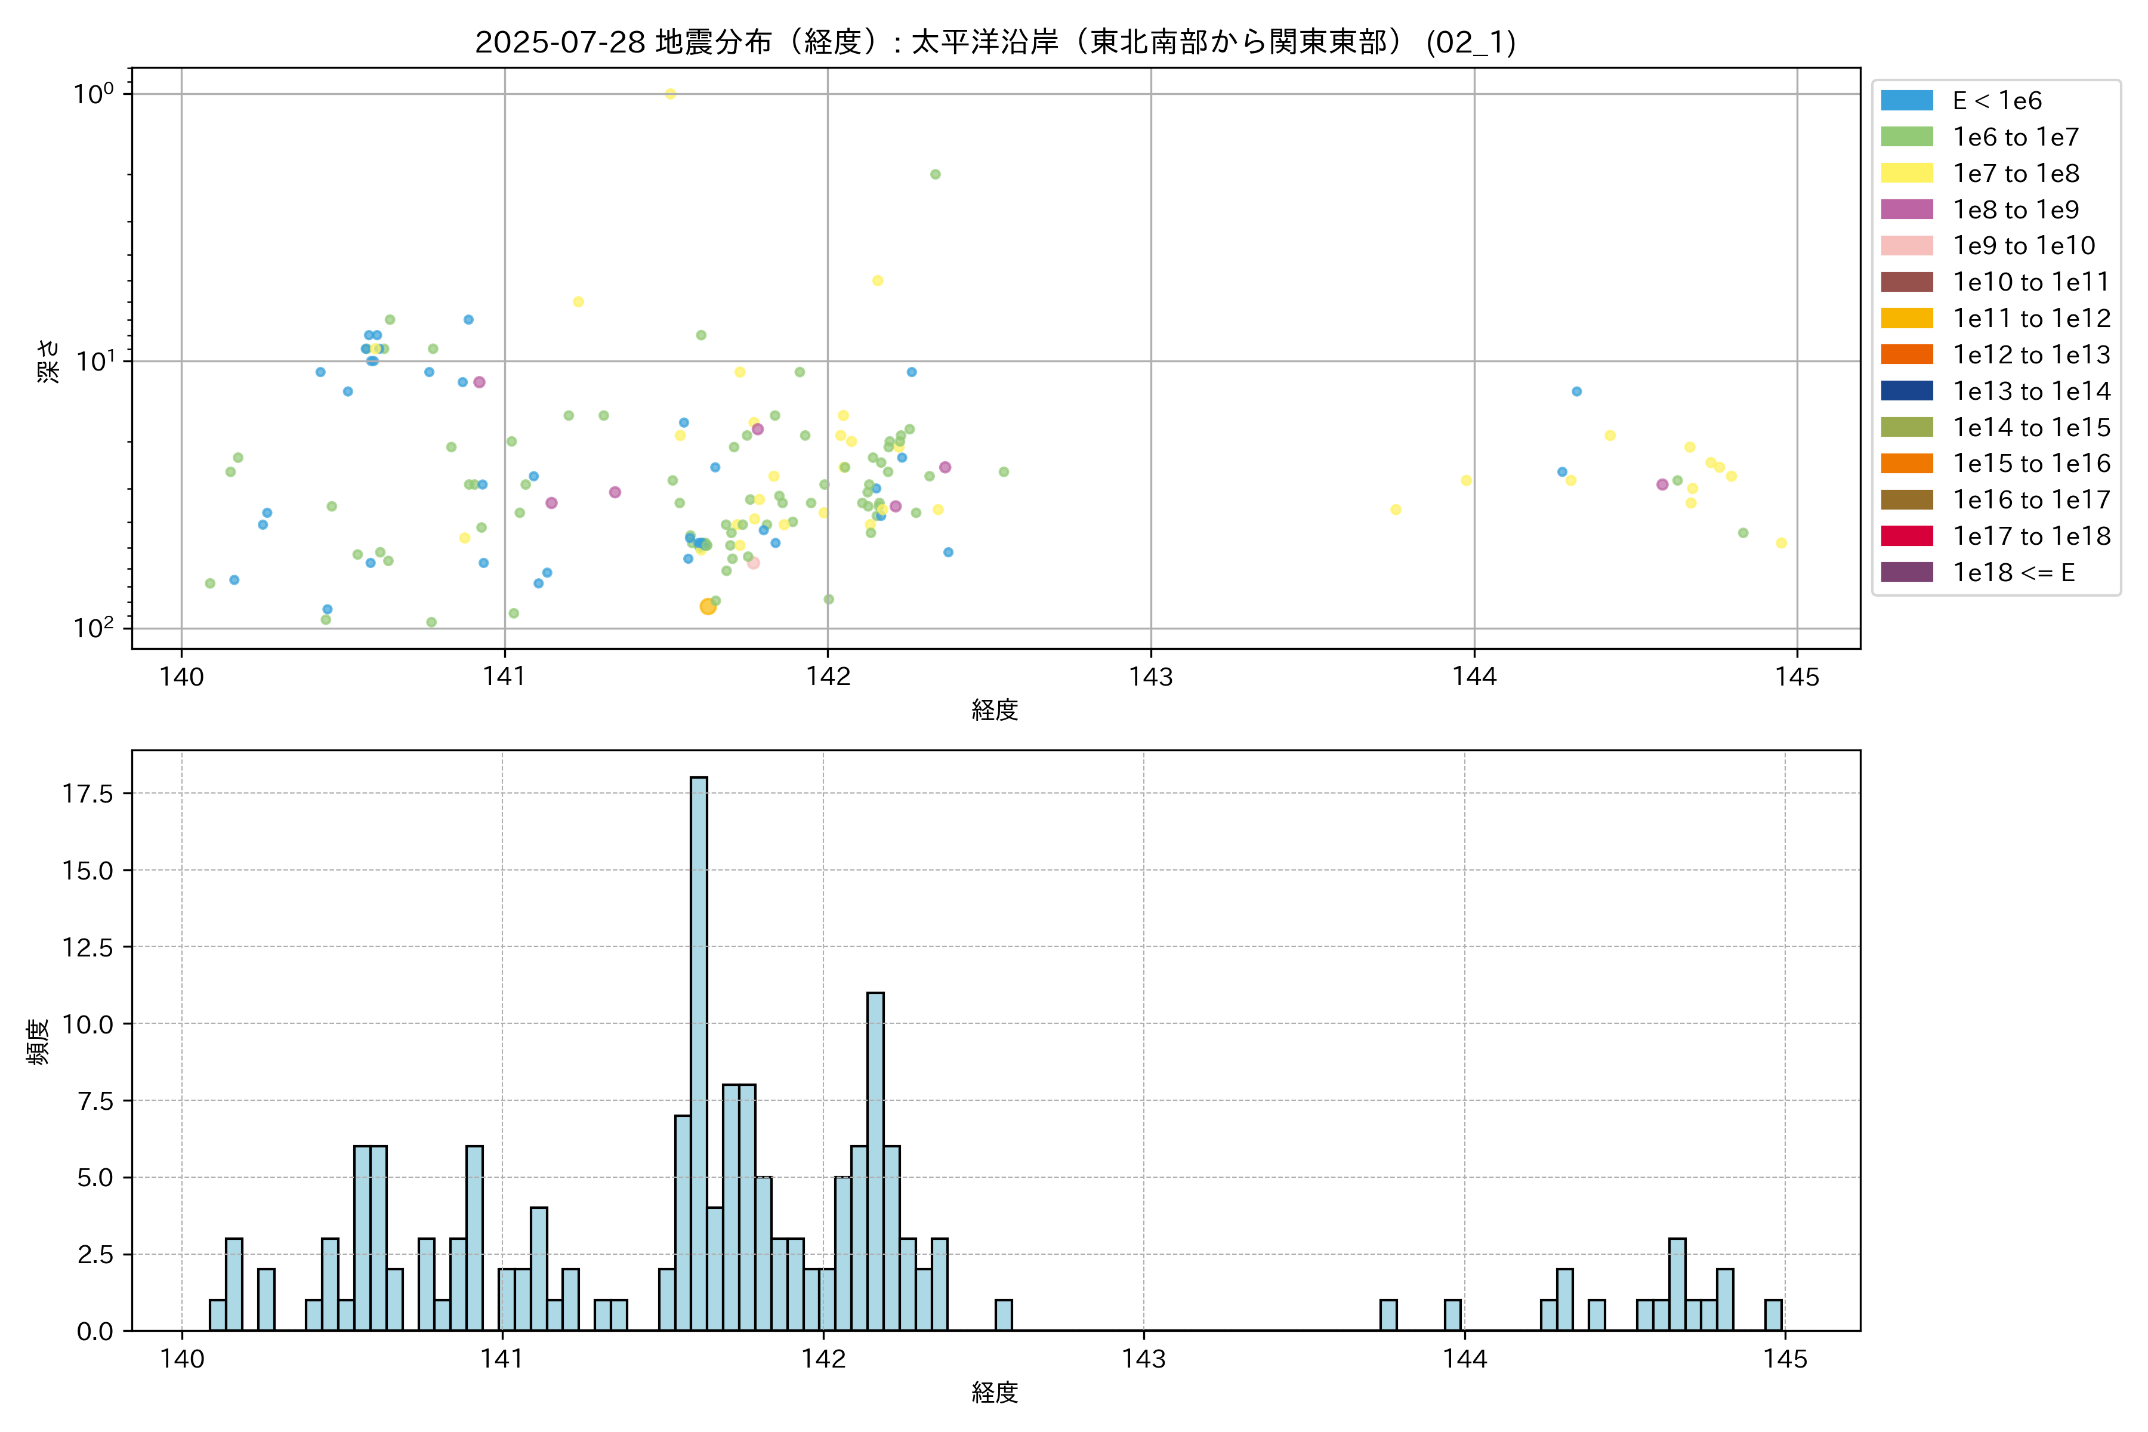Click the yellow scatter point at depth 10^0
This screenshot has height=1432, width=2148.
coord(670,94)
